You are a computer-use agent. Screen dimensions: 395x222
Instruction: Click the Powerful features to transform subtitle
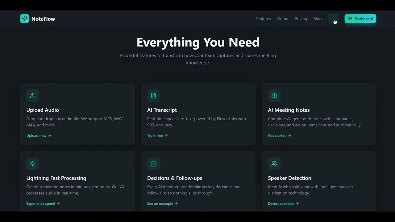click(x=198, y=59)
